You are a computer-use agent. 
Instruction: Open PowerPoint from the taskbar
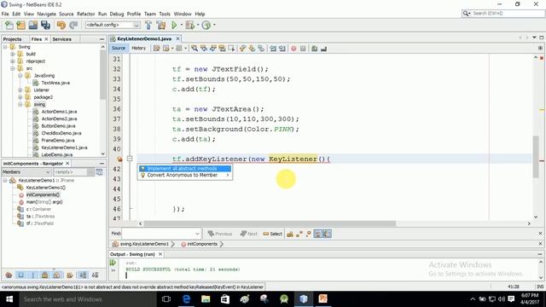click(x=322, y=299)
